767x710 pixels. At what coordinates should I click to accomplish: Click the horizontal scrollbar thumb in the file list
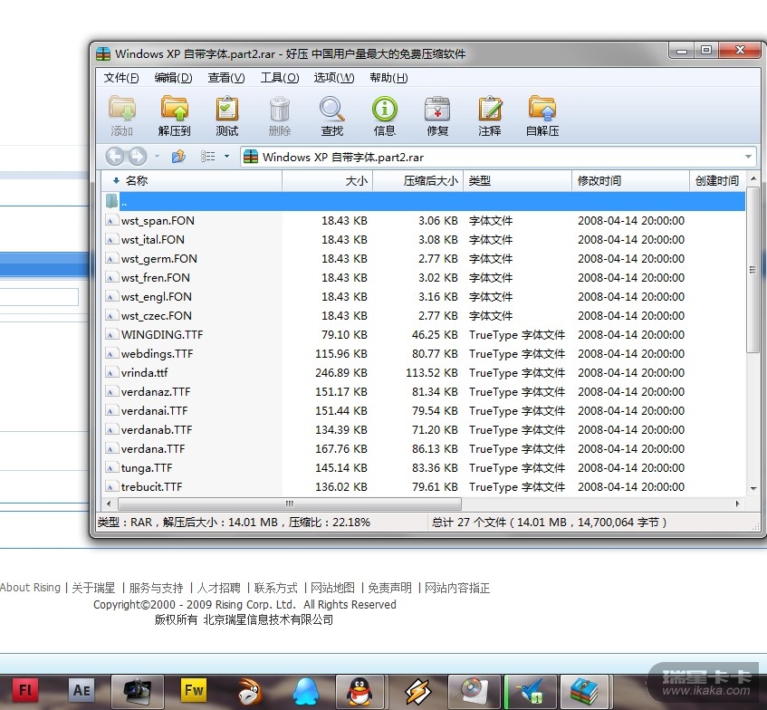[x=290, y=504]
